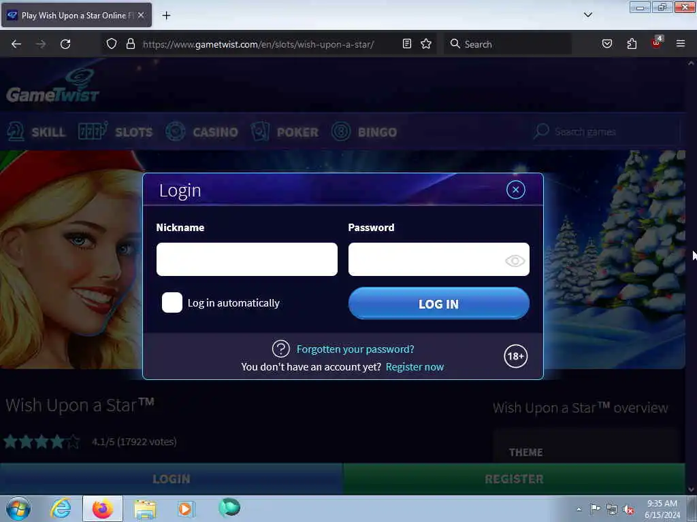Image resolution: width=697 pixels, height=522 pixels.
Task: Open File Explorer folder from taskbar
Action: [x=146, y=509]
